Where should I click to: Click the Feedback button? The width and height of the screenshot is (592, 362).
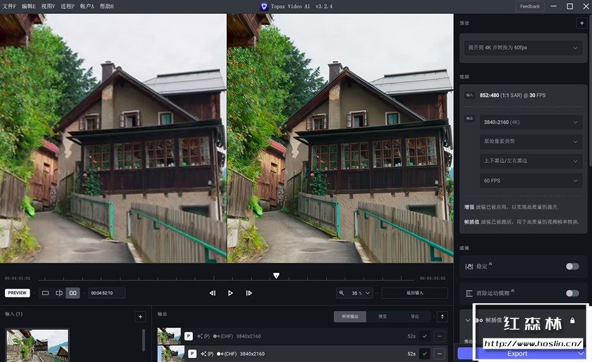(x=529, y=6)
